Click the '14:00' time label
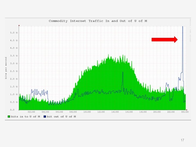196x147 pixels. coord(115,112)
